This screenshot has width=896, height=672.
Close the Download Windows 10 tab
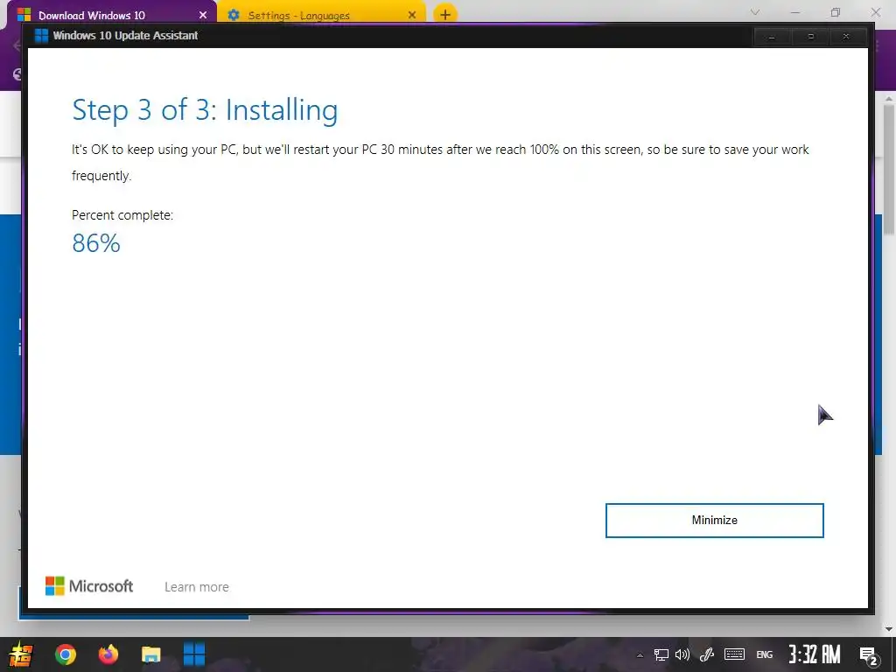click(203, 16)
